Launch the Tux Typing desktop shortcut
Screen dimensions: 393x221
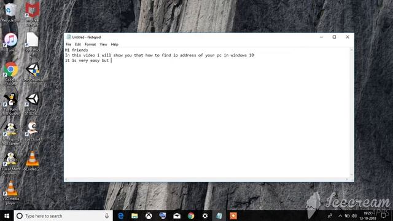click(x=10, y=134)
